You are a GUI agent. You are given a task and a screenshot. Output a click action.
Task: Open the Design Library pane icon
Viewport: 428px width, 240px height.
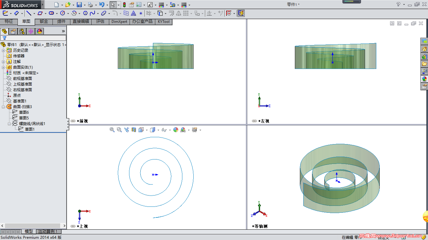tap(425, 56)
